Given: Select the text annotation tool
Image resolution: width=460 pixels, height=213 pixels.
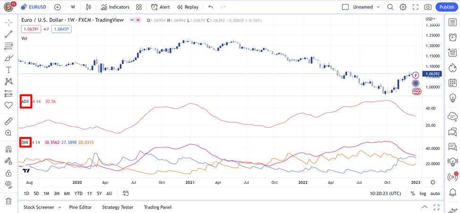Looking at the screenshot, I should (x=8, y=70).
